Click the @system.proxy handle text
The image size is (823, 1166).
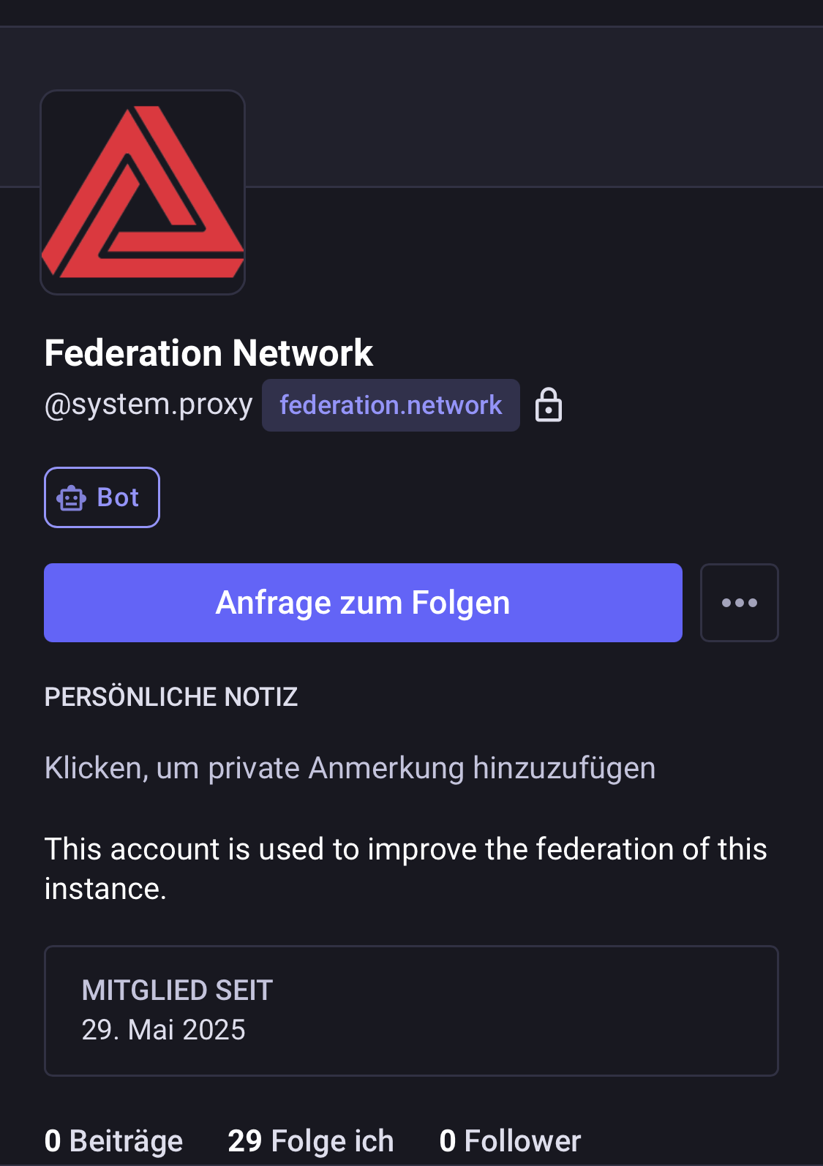[149, 404]
